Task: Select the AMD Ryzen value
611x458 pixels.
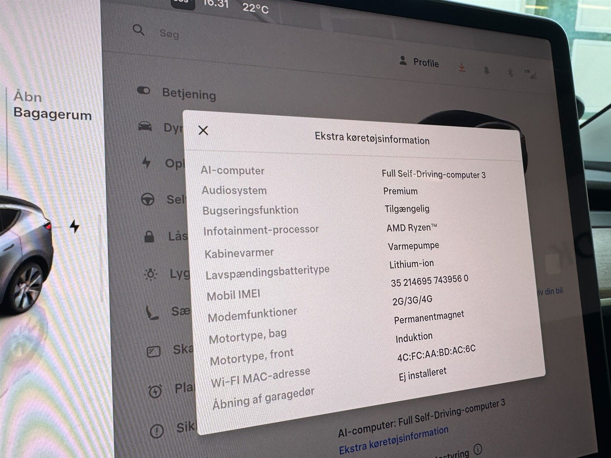Action: tap(412, 228)
